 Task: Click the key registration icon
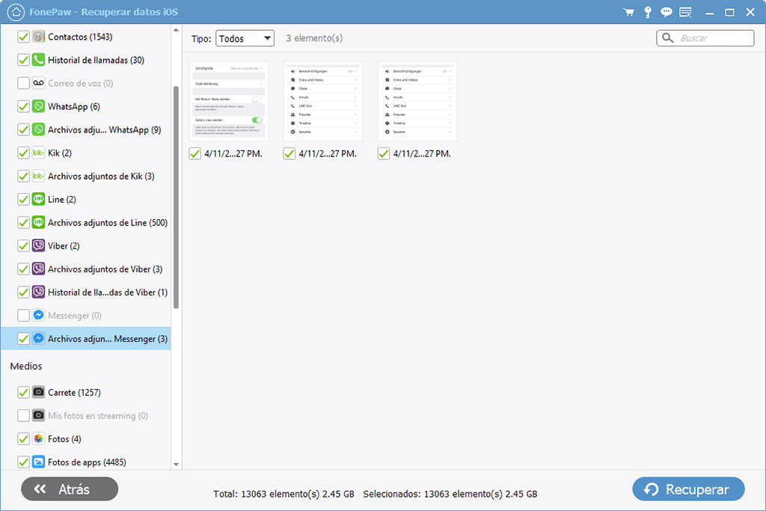coord(648,12)
